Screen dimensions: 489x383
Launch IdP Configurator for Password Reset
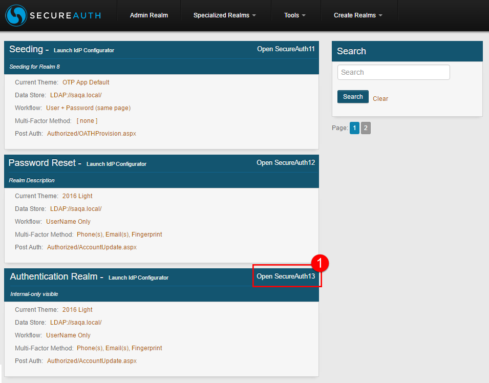tap(116, 164)
